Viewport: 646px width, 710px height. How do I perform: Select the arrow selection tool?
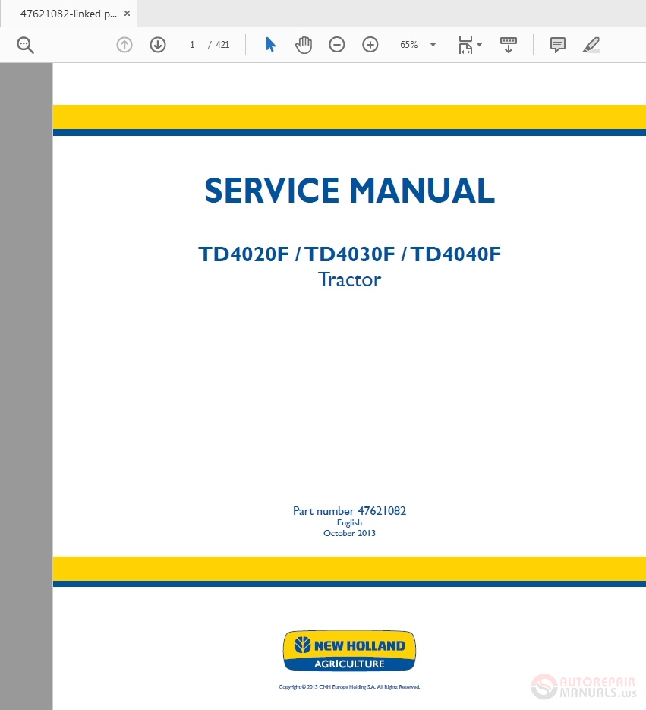(x=270, y=45)
